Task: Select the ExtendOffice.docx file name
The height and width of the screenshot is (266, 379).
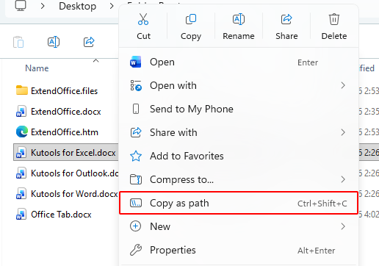Action: (66, 112)
